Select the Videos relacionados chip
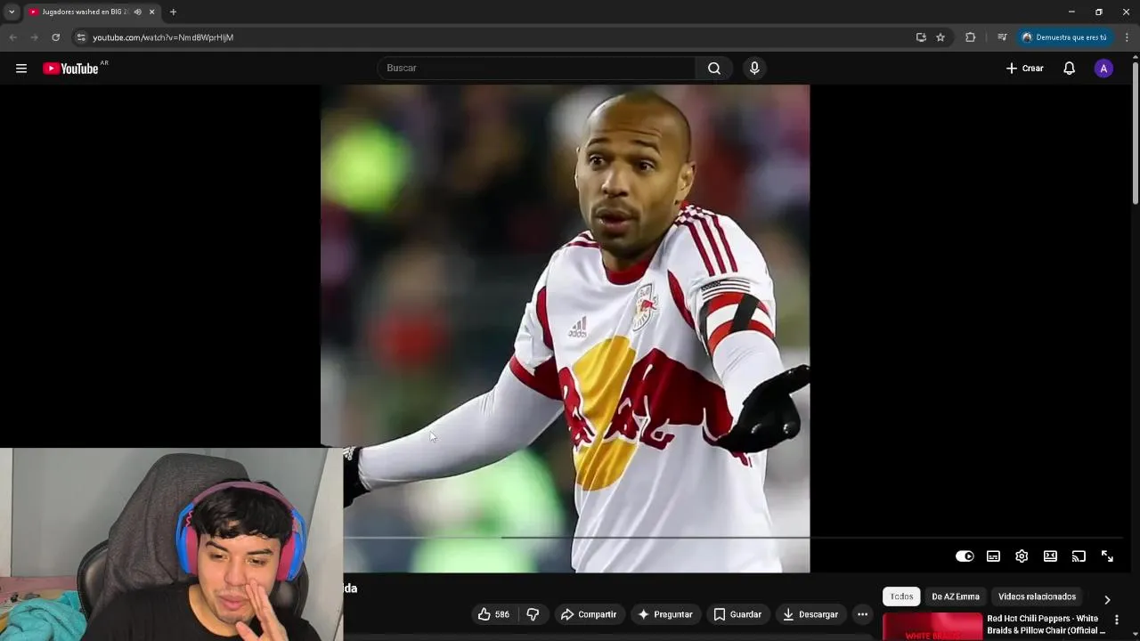The image size is (1140, 641). click(1037, 596)
